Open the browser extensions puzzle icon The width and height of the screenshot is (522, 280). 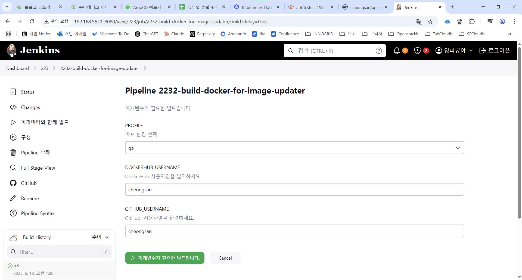point(472,21)
